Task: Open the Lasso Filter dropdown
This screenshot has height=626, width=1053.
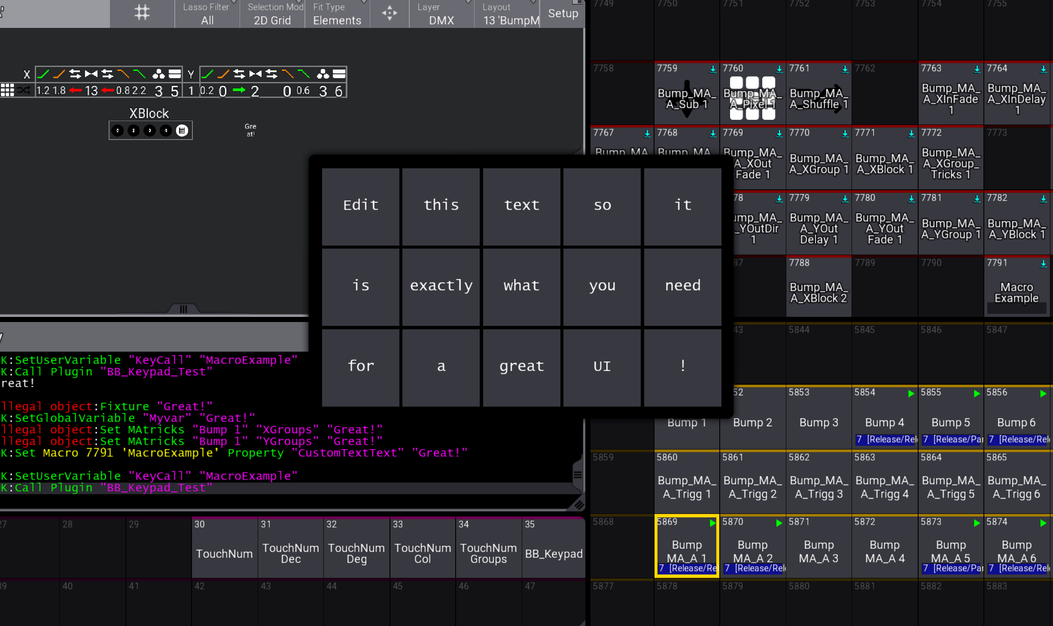Action: 207,14
